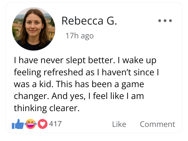Screen dimensions: 188x141
Task: View the 417 reactions count
Action: point(55,124)
